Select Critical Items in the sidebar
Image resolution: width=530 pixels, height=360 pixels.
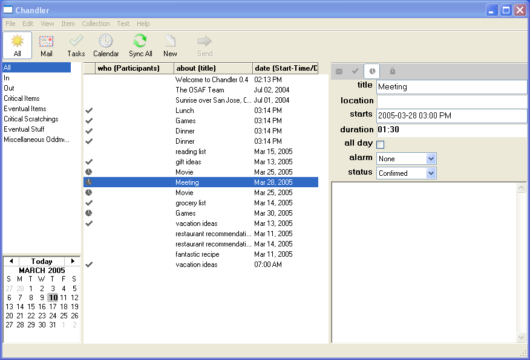[22, 98]
